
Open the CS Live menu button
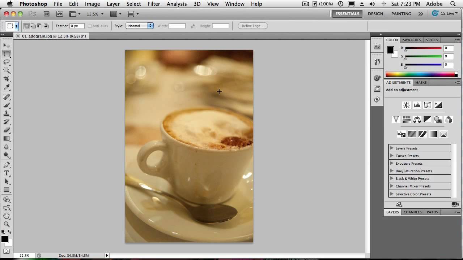pos(445,14)
